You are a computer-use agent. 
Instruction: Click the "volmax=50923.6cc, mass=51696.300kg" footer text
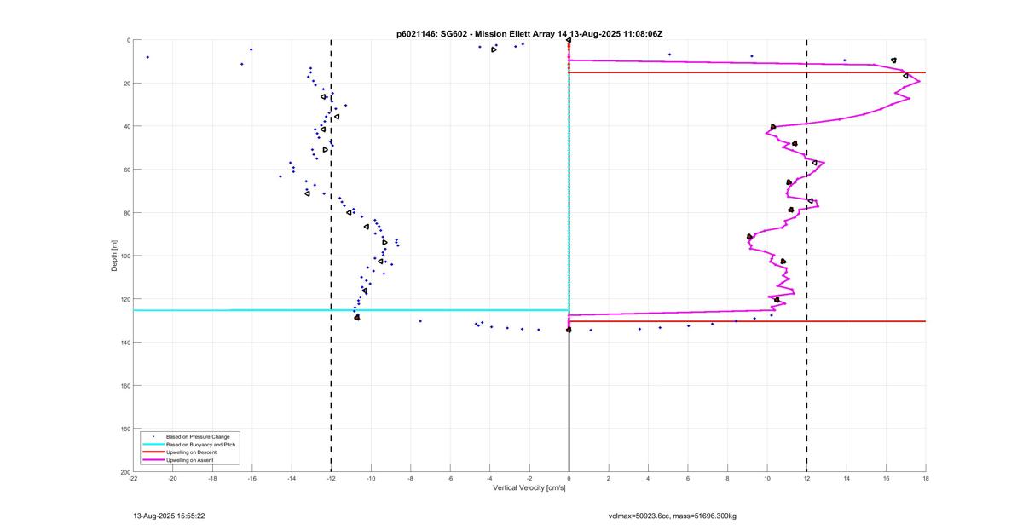click(673, 516)
